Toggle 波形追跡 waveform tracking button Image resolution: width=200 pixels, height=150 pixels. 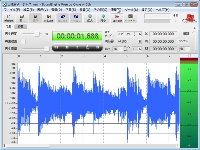(117, 18)
